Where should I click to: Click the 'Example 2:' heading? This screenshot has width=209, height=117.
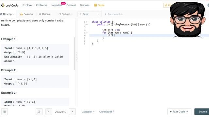(9, 70)
